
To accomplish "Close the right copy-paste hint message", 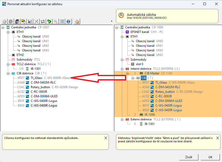I will (217, 138).
